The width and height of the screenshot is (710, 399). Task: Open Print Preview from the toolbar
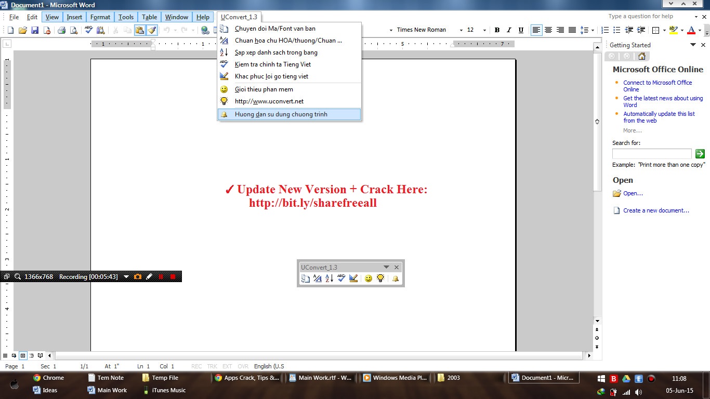73,30
